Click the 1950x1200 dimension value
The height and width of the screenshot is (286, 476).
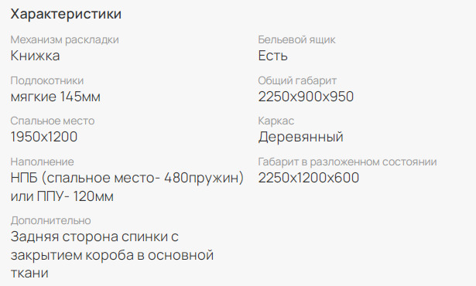44,137
